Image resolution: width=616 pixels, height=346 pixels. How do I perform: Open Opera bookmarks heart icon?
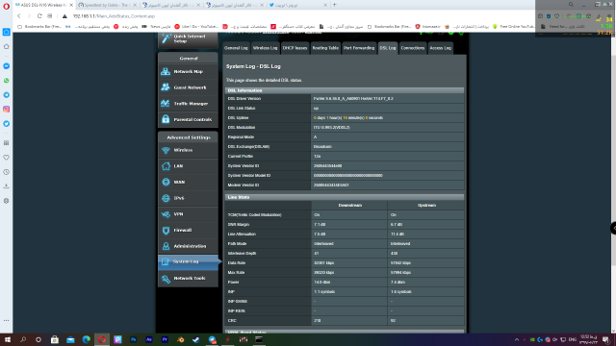[x=7, y=158]
